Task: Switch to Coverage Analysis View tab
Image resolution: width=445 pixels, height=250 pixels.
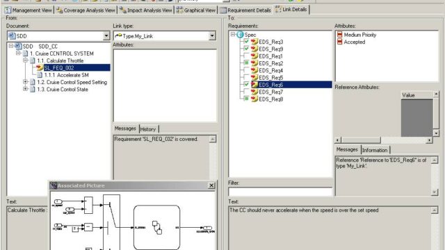Action: coord(86,10)
